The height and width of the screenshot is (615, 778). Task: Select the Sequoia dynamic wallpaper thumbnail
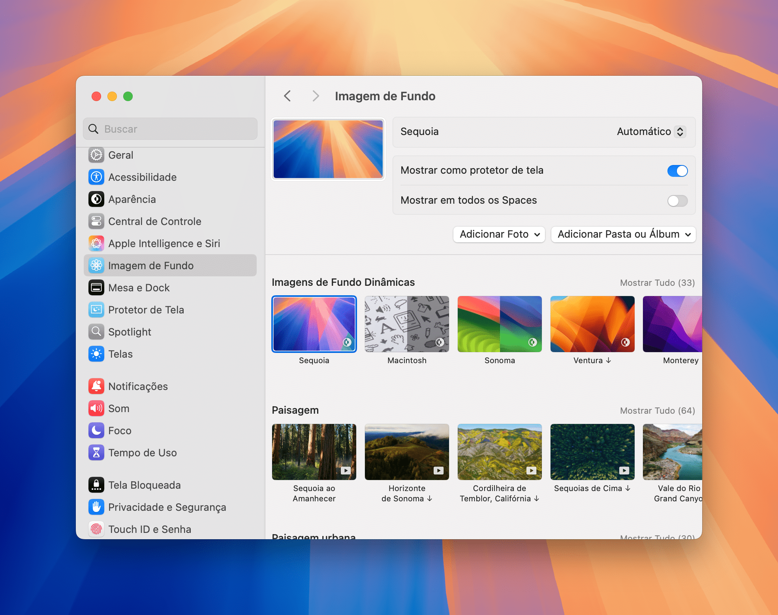click(x=314, y=324)
